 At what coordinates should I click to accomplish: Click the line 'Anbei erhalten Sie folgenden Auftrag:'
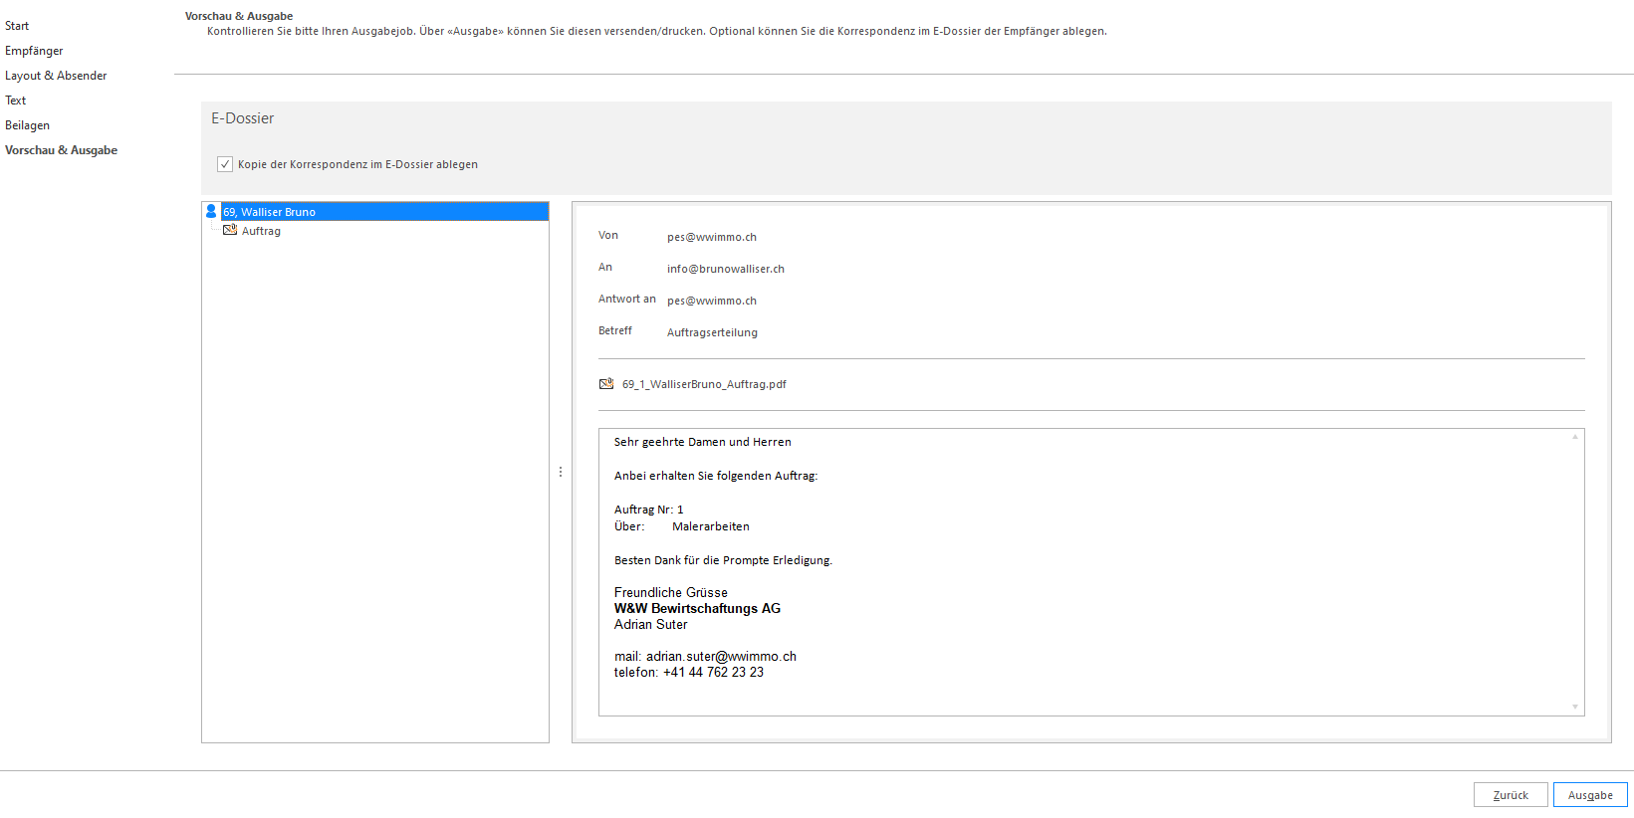pyautogui.click(x=716, y=476)
